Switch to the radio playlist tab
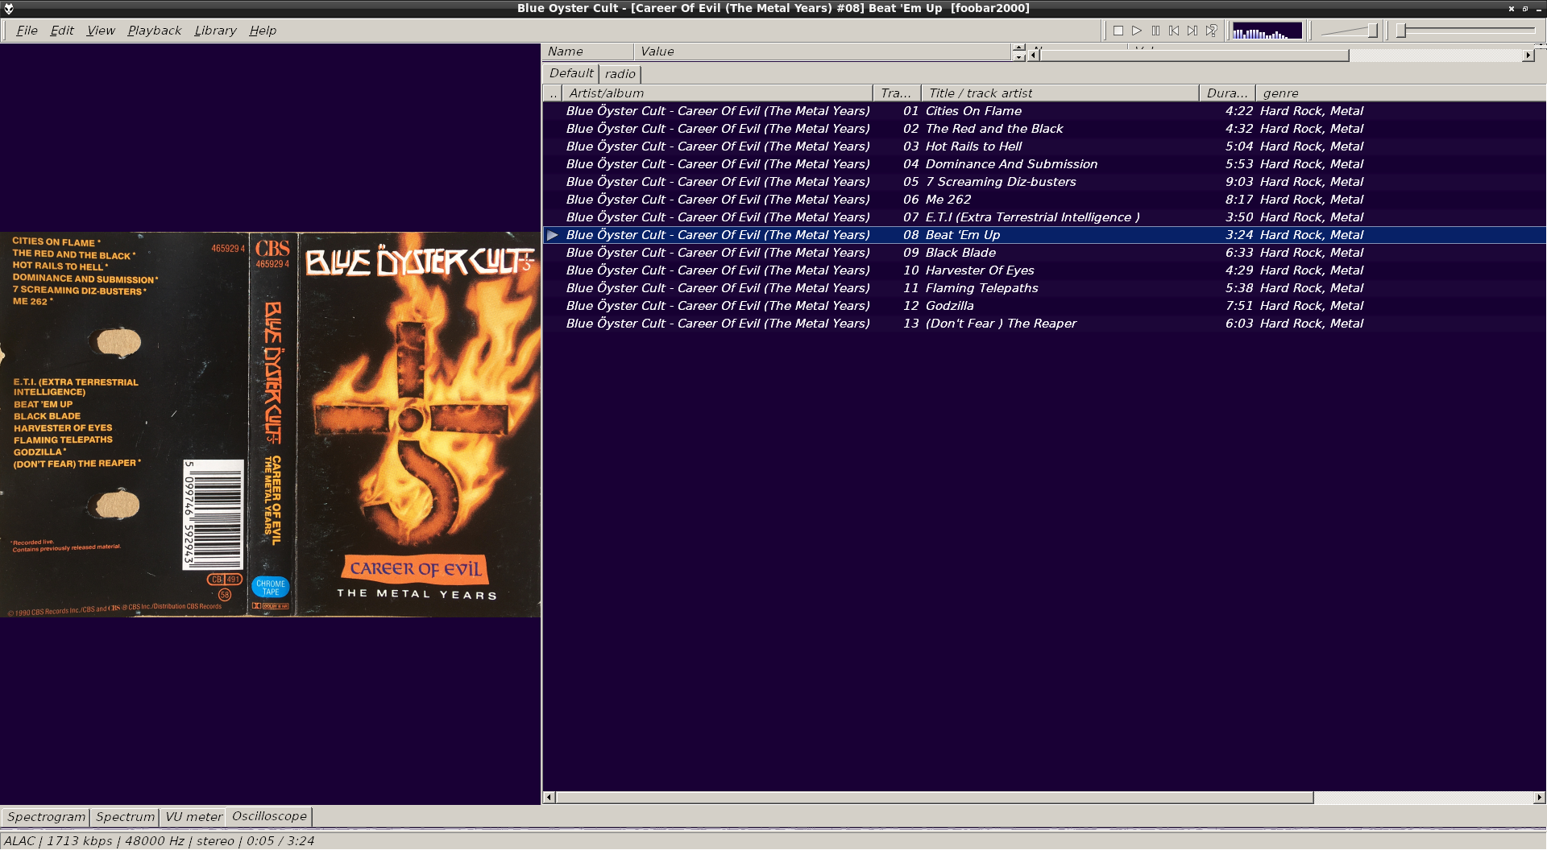The width and height of the screenshot is (1547, 850). pyautogui.click(x=620, y=74)
